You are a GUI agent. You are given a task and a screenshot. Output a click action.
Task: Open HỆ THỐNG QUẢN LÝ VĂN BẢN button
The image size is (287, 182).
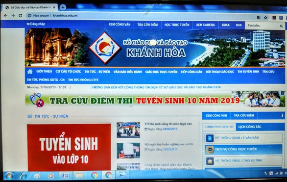[x=243, y=138]
